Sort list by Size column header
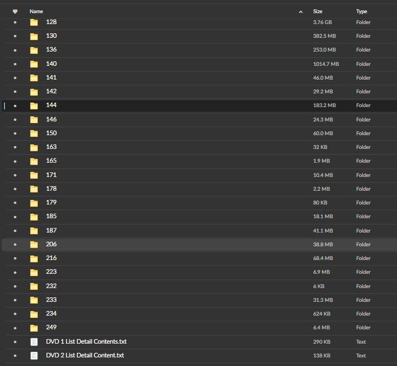397x366 pixels. [317, 11]
